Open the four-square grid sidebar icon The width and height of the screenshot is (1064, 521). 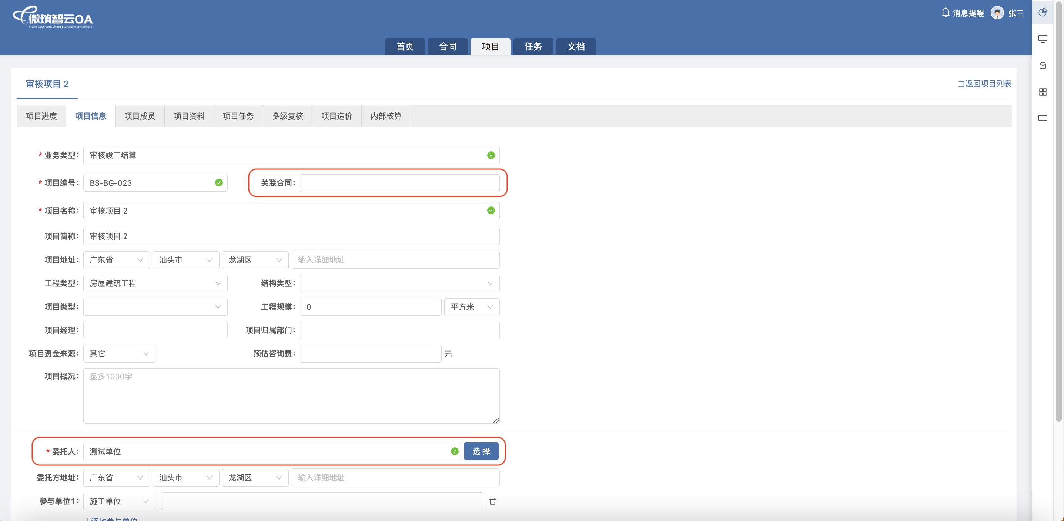(1043, 92)
